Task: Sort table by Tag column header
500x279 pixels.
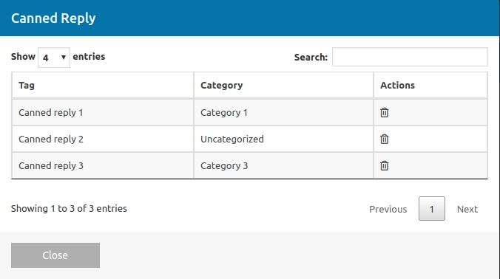Action: (x=103, y=86)
